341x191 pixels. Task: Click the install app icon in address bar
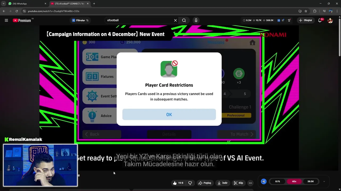300,11
